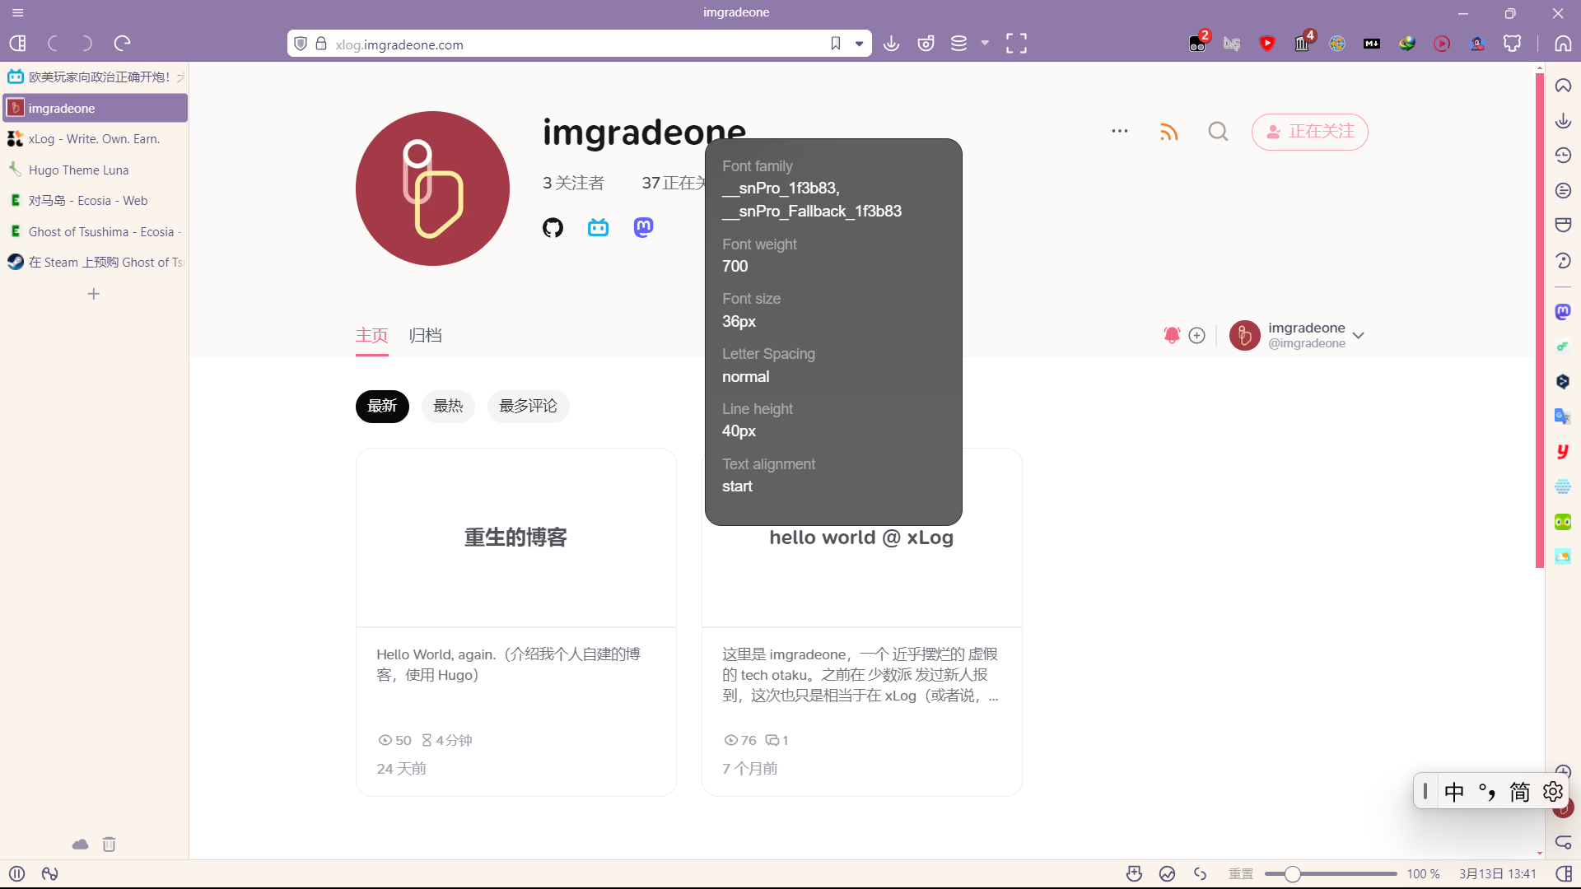Switch to the xLog - Write. Own. Earn. tab

[96, 139]
